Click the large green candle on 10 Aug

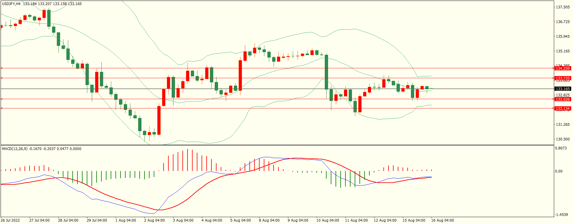click(x=326, y=72)
